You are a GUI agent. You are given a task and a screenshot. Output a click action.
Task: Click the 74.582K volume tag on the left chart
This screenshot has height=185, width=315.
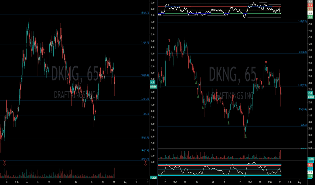click(153, 178)
